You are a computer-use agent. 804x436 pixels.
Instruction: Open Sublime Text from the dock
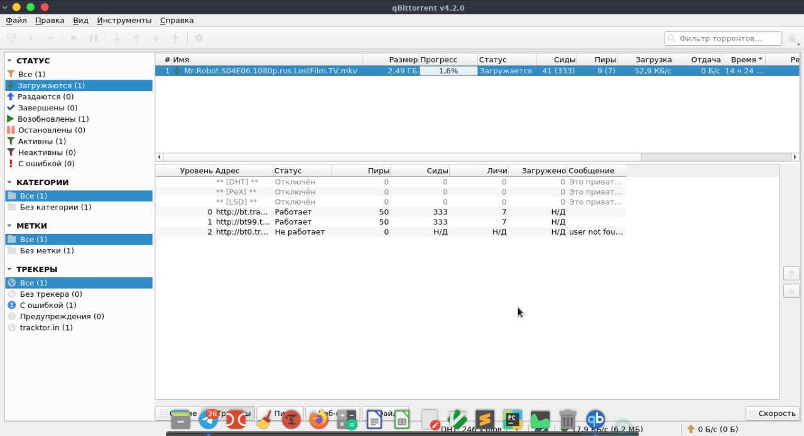coord(485,419)
